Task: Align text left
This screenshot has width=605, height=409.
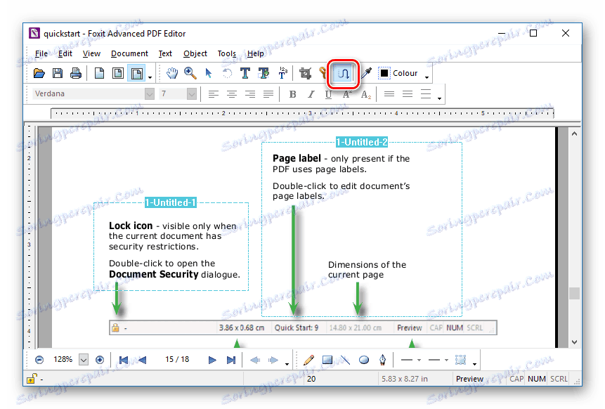Action: coord(214,93)
